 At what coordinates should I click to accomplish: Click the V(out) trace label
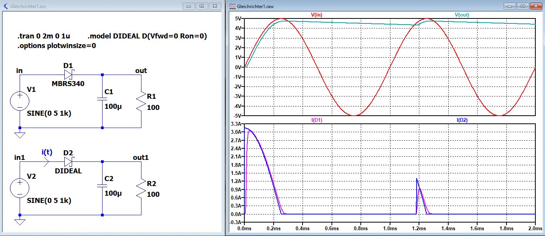(462, 15)
